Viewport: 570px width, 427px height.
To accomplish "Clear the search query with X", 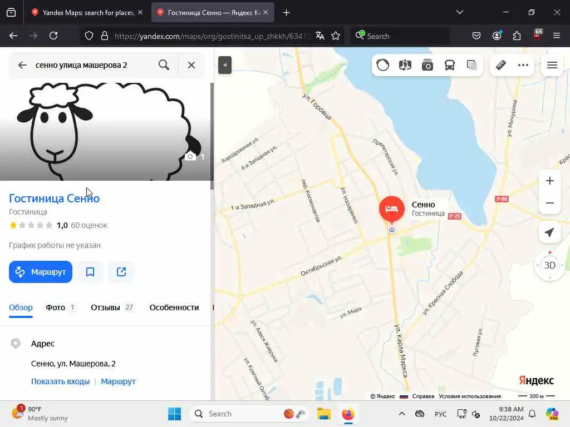I will 191,65.
